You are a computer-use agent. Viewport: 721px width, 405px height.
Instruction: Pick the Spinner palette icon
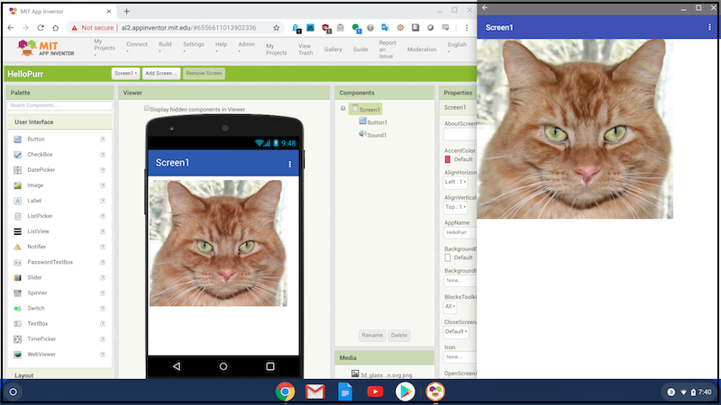click(17, 293)
